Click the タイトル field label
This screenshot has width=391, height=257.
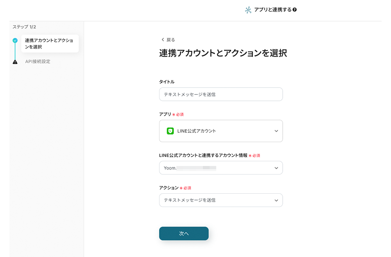tap(167, 82)
